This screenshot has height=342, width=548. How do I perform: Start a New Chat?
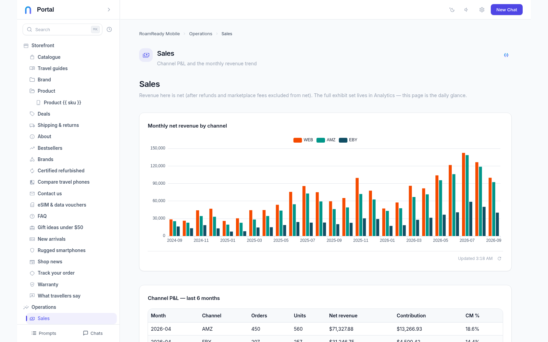507,10
